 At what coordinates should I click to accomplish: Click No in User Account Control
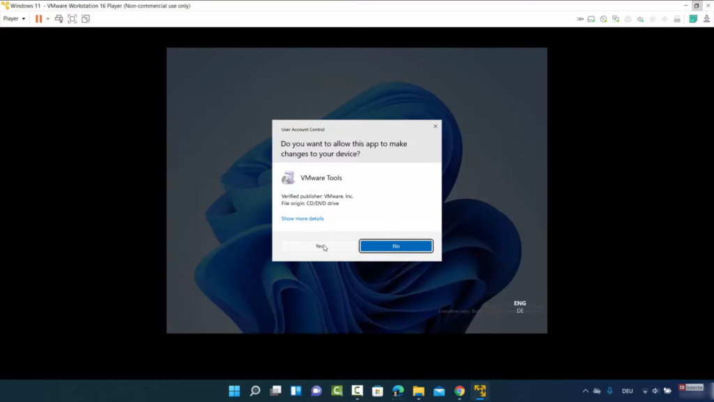[396, 246]
